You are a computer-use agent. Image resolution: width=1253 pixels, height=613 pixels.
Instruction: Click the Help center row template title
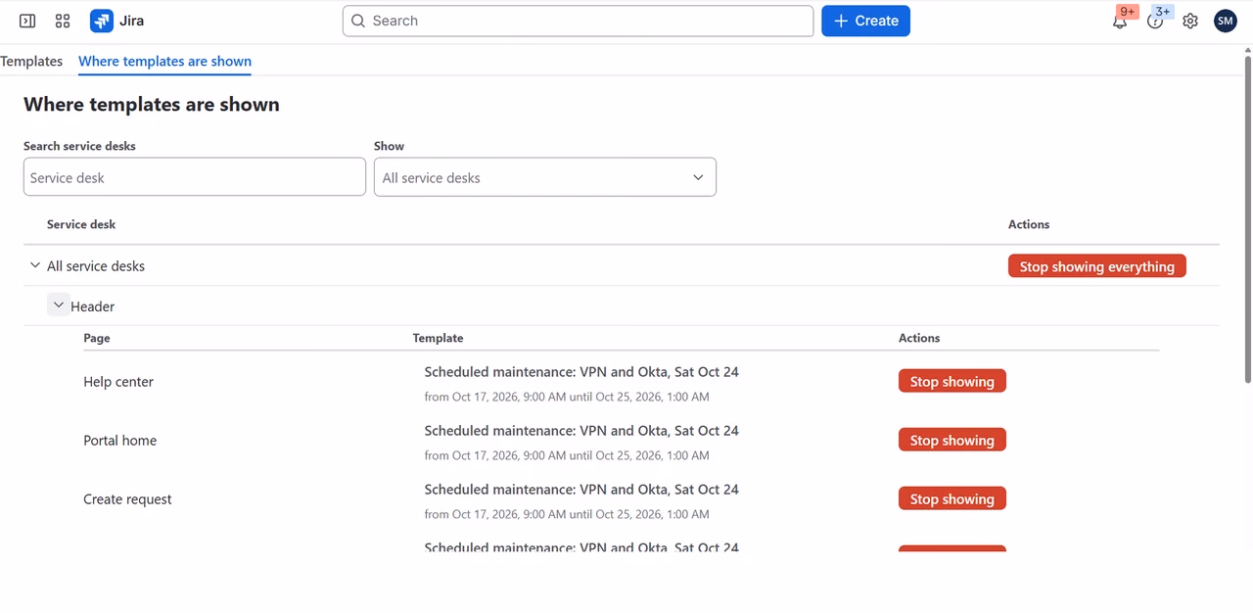point(581,372)
